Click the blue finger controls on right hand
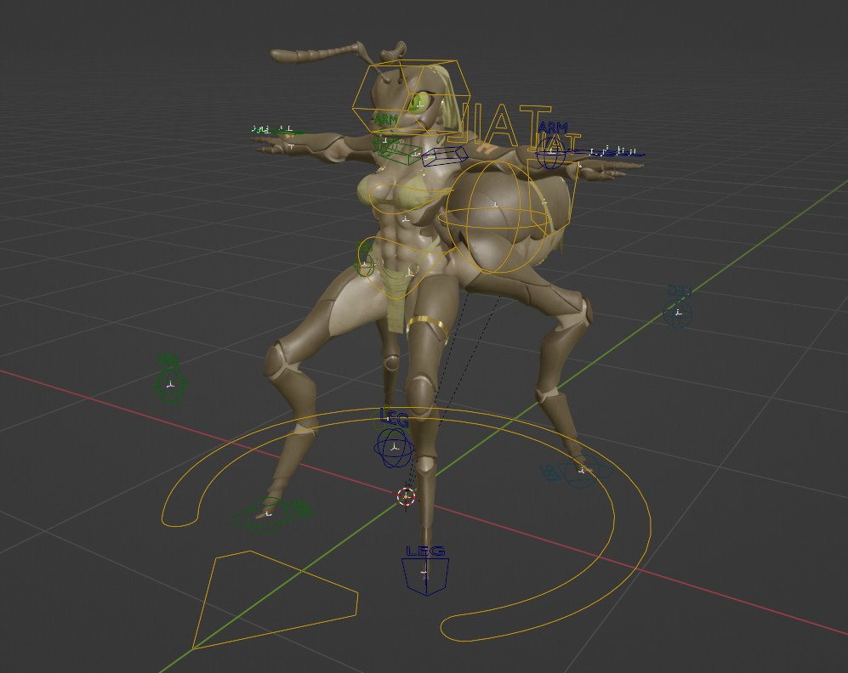848x673 pixels. point(612,152)
